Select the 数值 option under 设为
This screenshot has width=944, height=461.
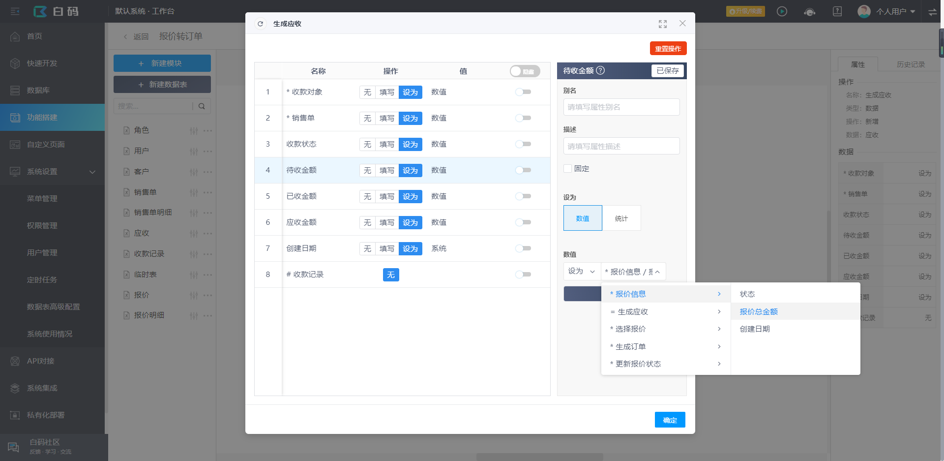click(x=583, y=218)
